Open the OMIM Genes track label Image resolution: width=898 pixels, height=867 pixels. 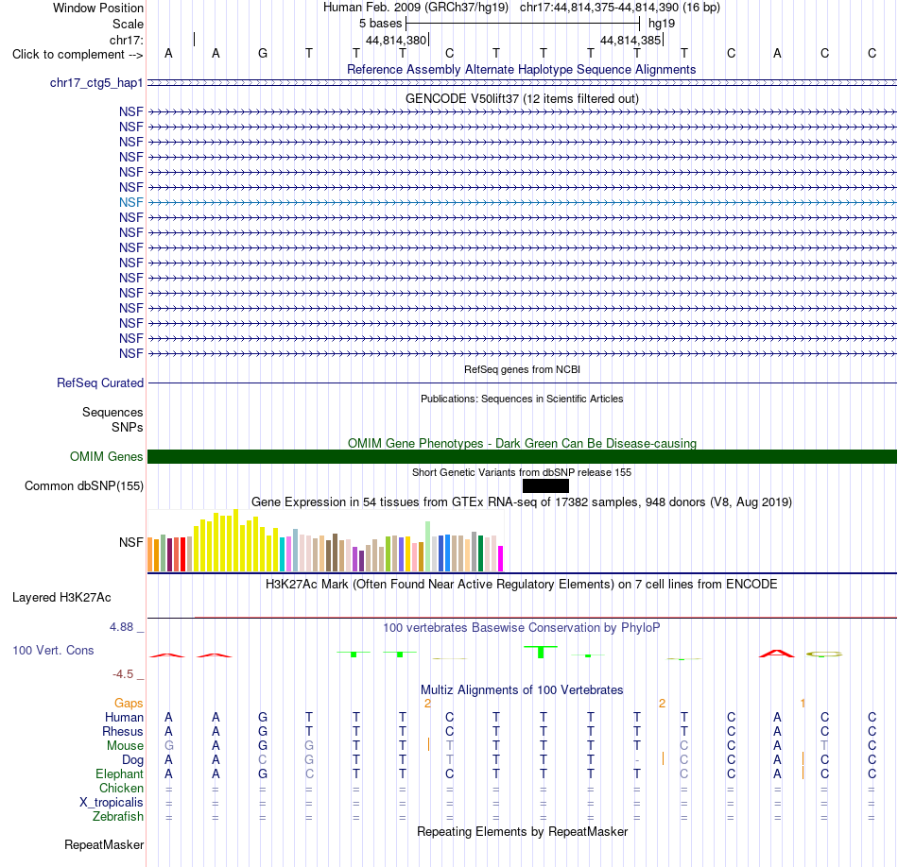(x=107, y=457)
